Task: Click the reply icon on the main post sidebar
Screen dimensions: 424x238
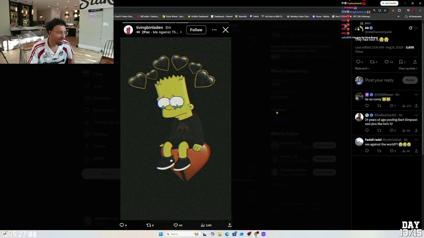Action: coord(358,62)
